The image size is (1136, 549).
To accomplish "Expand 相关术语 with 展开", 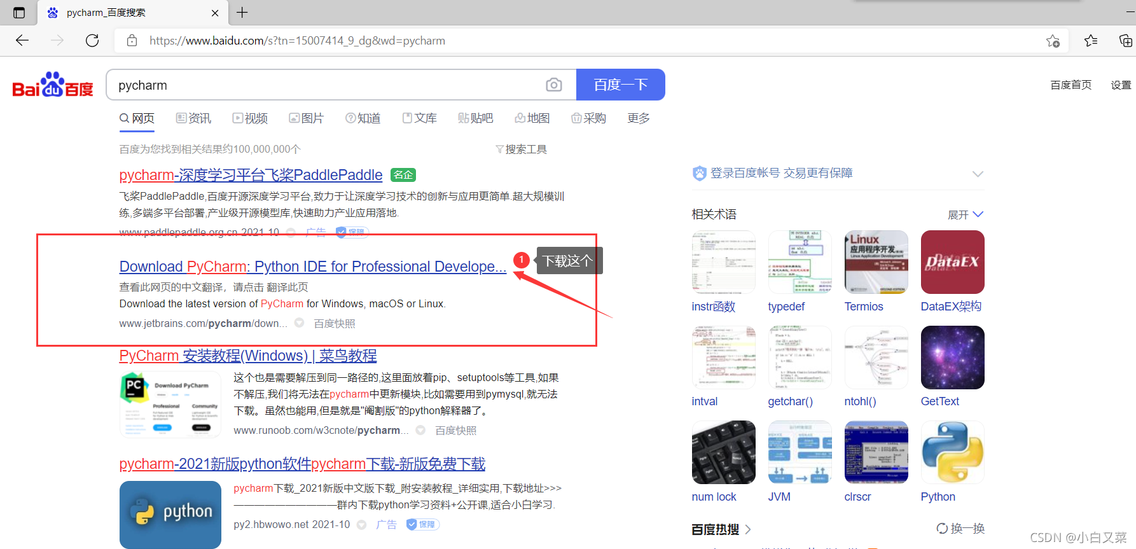I will (966, 215).
